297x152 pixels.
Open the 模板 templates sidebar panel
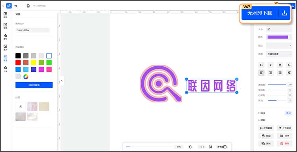pyautogui.click(x=6, y=15)
